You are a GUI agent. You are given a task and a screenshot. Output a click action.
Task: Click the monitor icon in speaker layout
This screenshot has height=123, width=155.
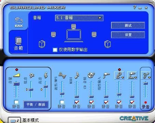point(74,36)
